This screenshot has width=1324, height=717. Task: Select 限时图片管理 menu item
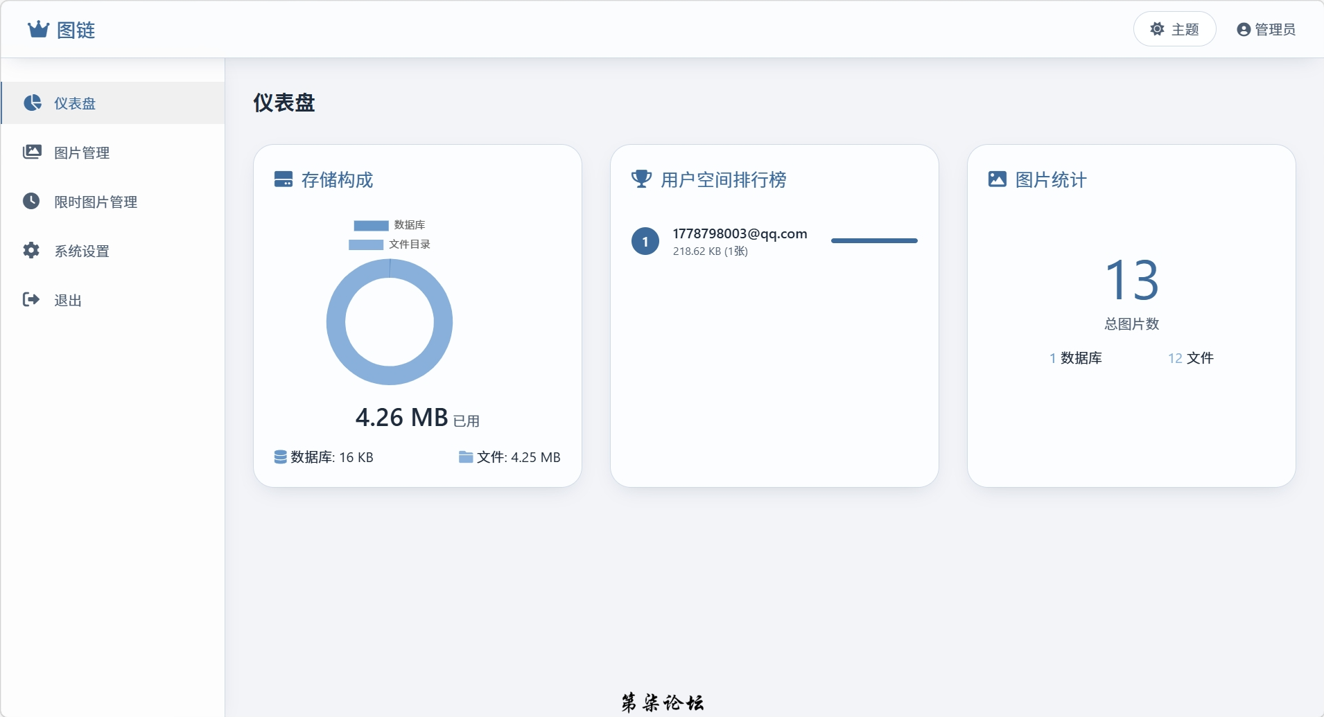point(96,202)
